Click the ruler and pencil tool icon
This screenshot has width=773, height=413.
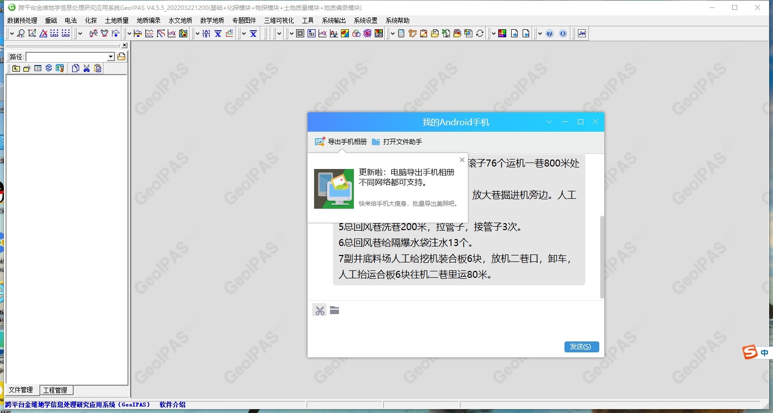coord(413,33)
